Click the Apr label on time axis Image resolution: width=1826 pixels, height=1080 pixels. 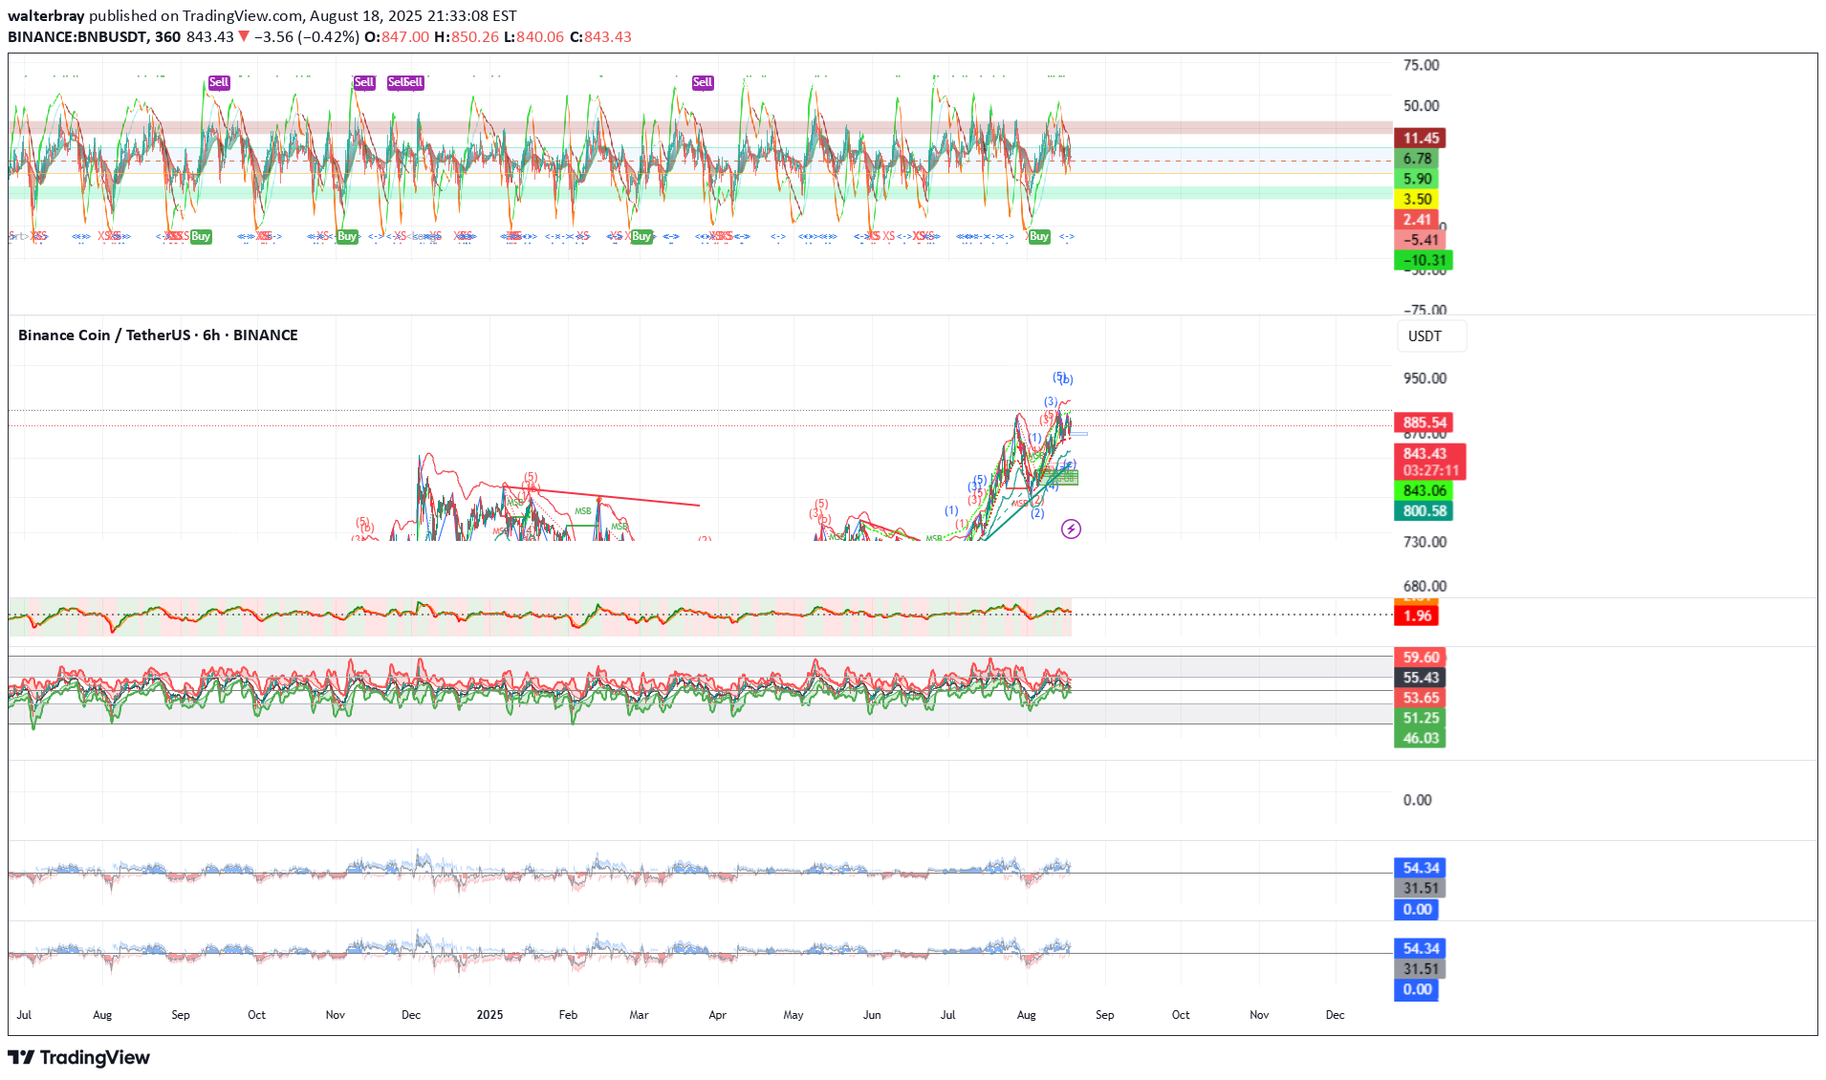click(x=717, y=1015)
